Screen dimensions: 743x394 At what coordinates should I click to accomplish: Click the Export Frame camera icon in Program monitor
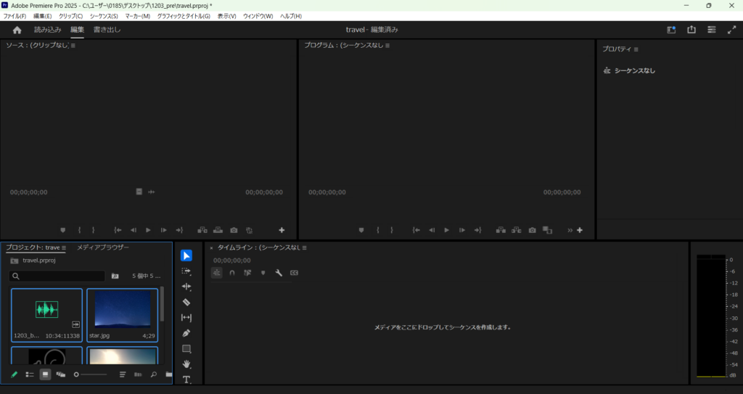pyautogui.click(x=533, y=230)
